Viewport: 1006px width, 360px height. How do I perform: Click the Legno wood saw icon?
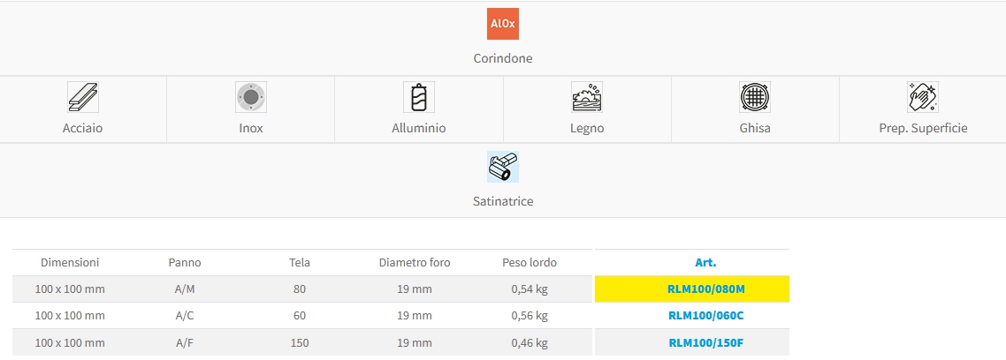(x=587, y=97)
